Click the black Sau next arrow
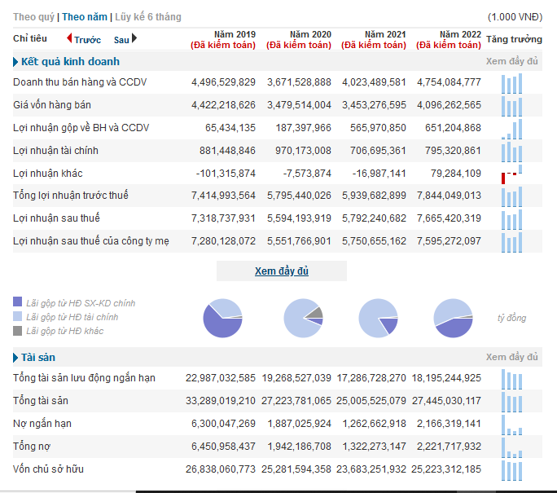This screenshot has width=557, height=493. (134, 38)
